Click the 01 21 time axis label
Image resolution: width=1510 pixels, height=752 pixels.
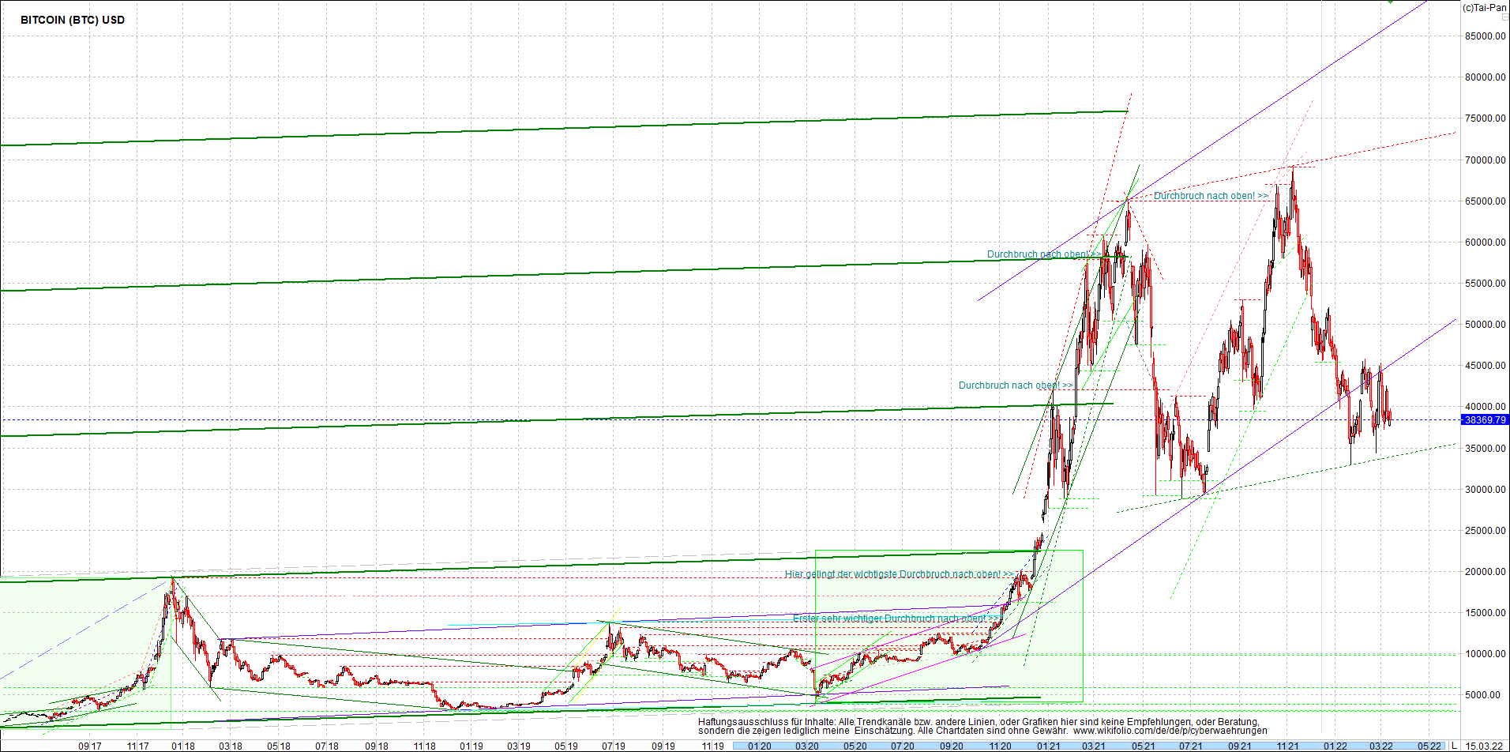pos(1048,746)
